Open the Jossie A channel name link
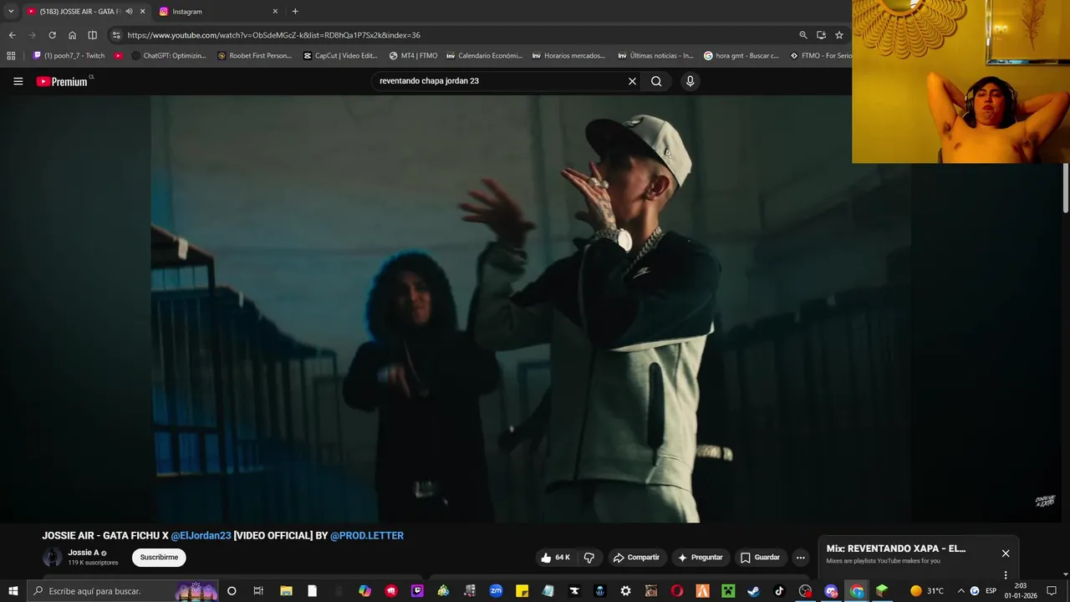The height and width of the screenshot is (602, 1070). coord(84,553)
